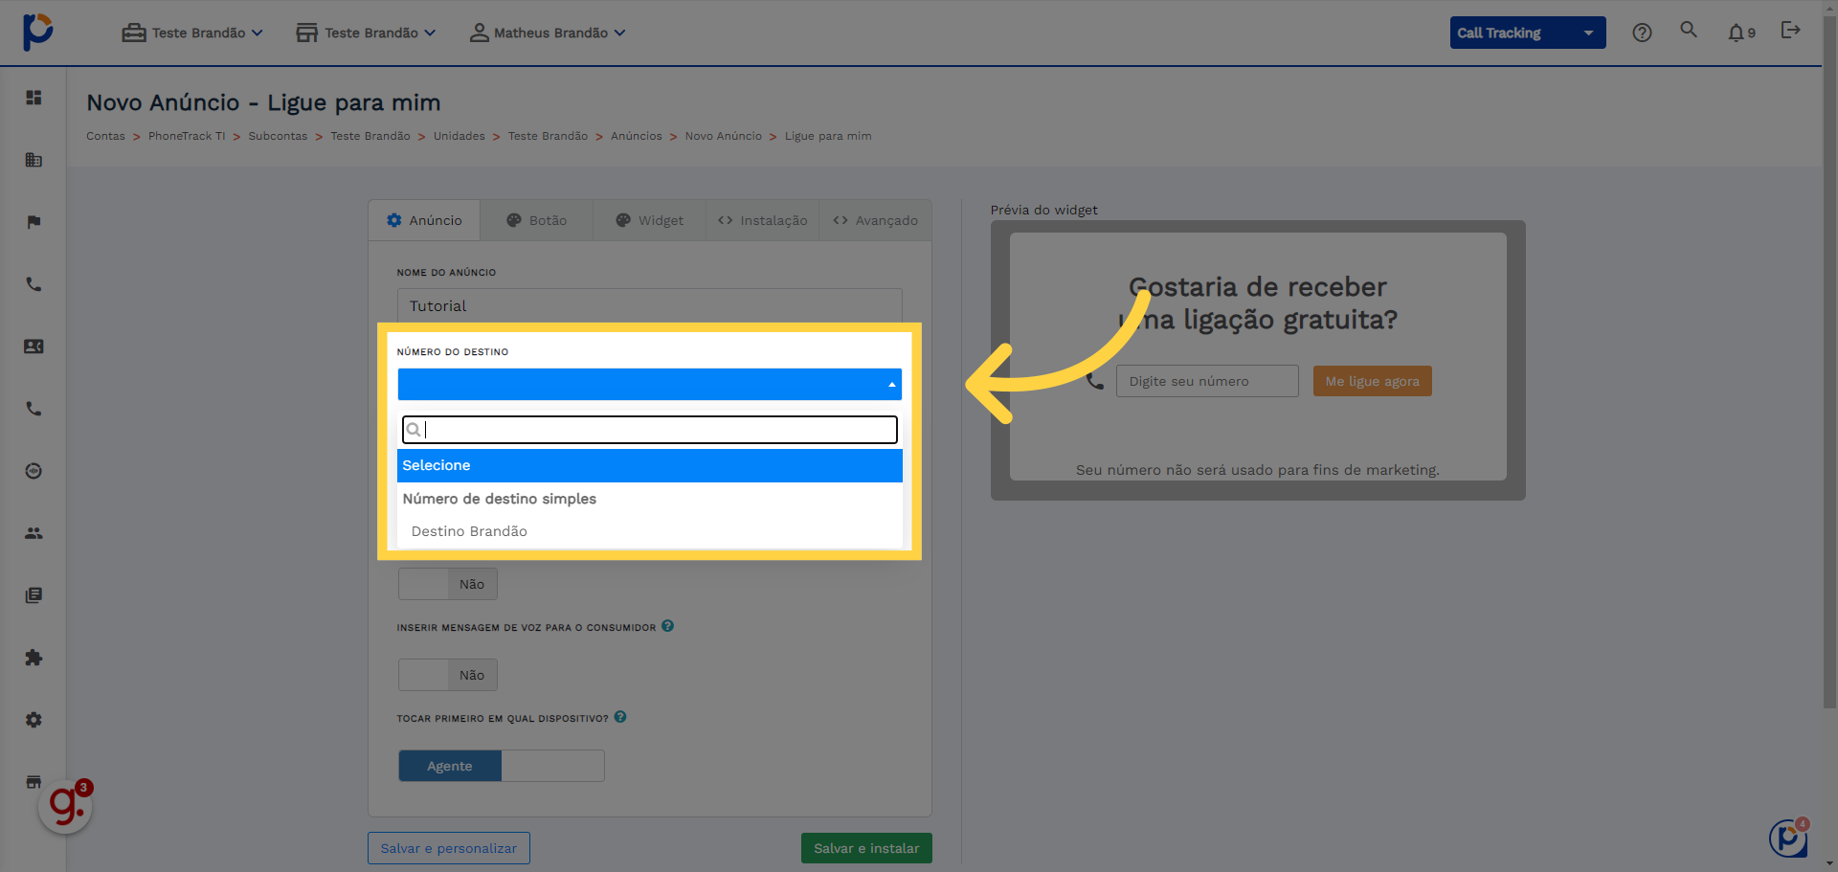Go to Unidades breadcrumb link

[x=459, y=136]
